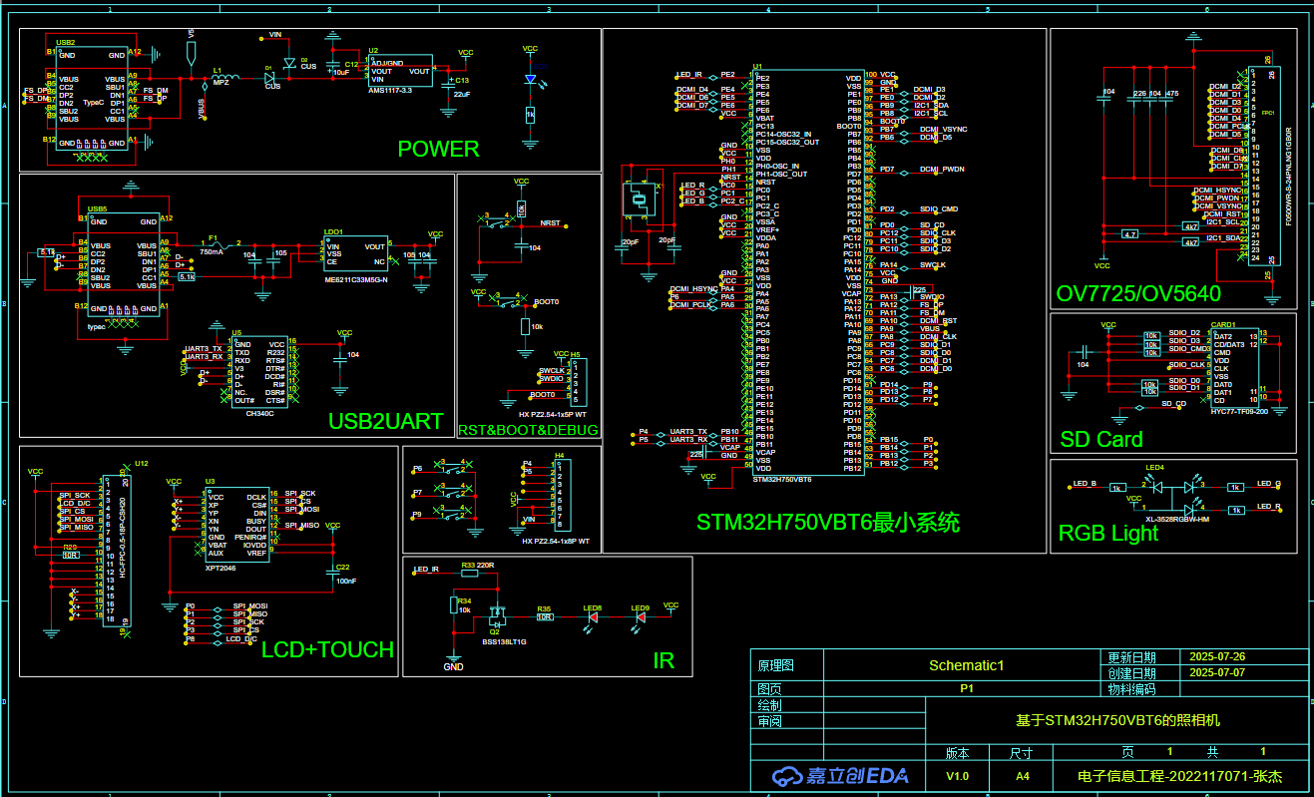The width and height of the screenshot is (1314, 797).
Task: Click the JLCEDA logo in title block
Action: (838, 776)
